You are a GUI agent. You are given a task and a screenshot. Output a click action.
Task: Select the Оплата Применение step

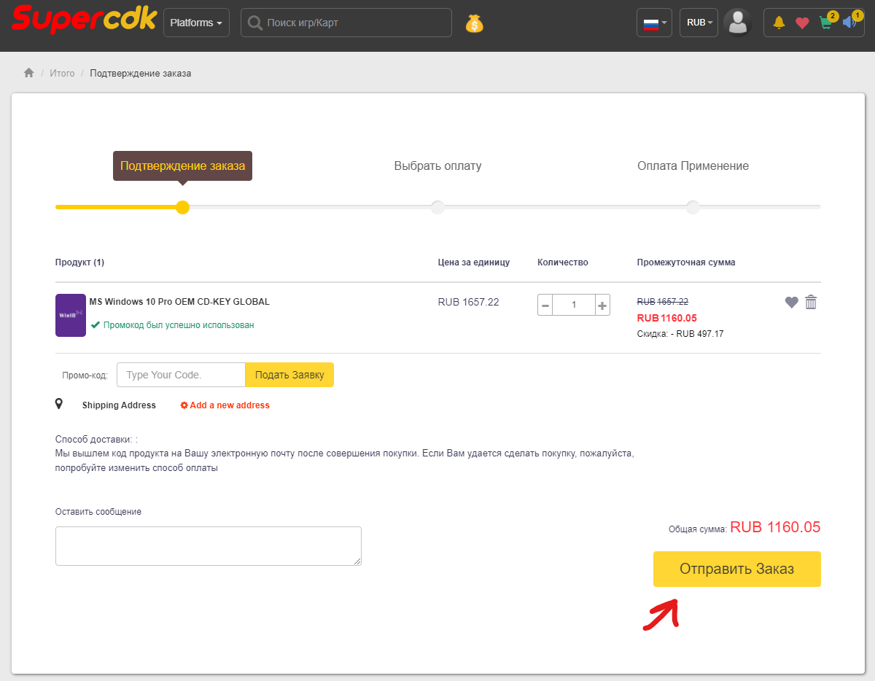point(693,166)
